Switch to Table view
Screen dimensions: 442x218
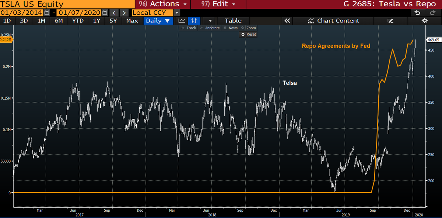233,21
